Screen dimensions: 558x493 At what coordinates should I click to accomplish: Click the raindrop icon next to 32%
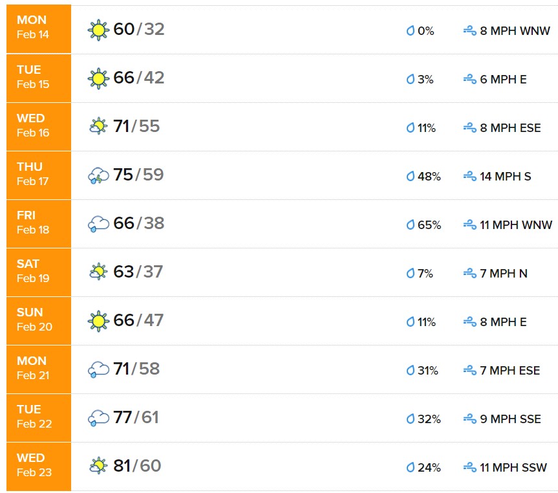pyautogui.click(x=411, y=419)
